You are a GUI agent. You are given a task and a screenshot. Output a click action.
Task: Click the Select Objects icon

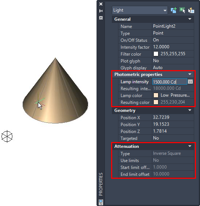pyautogui.click(x=183, y=10)
